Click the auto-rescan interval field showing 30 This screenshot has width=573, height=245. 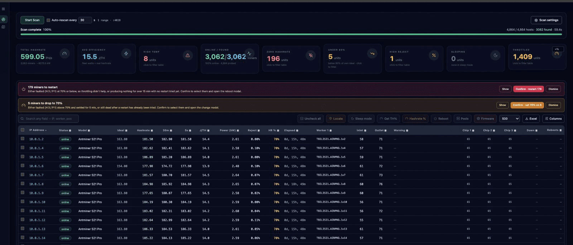(x=85, y=20)
